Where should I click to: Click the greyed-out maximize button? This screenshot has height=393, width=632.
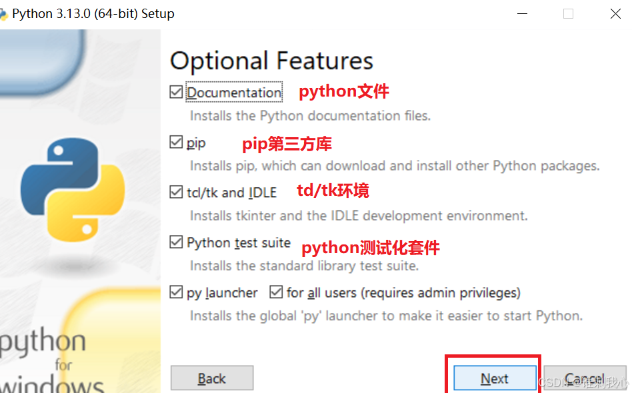[568, 14]
